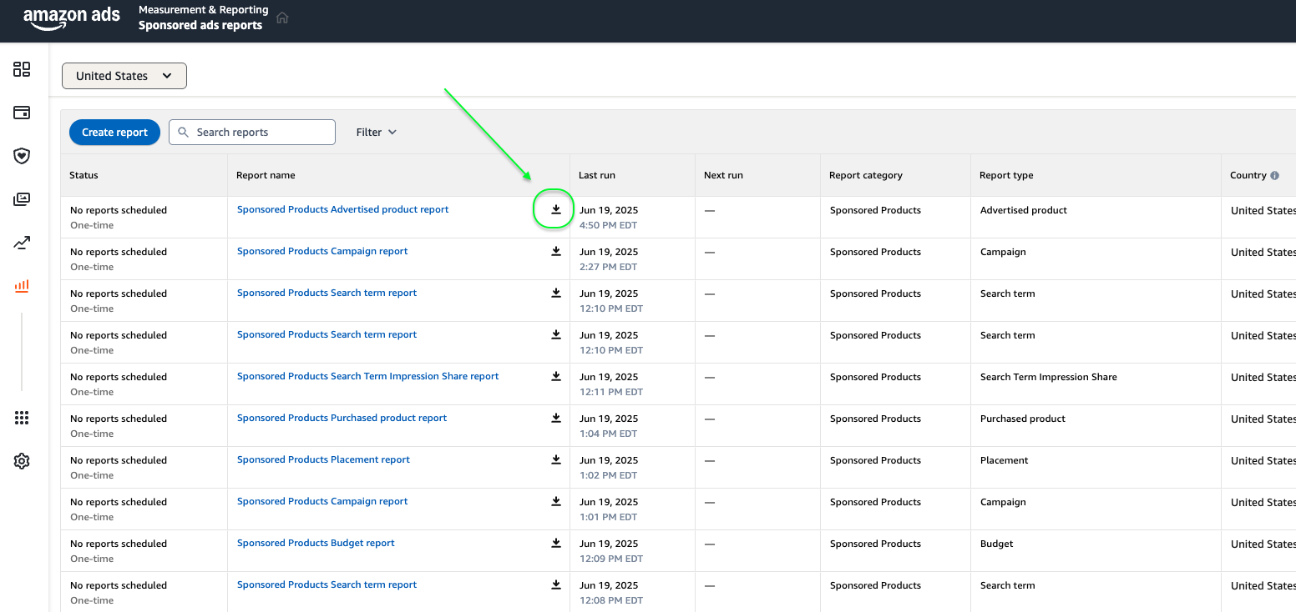Viewport: 1296px width, 612px height.
Task: Download the Purchased product report
Action: (556, 418)
